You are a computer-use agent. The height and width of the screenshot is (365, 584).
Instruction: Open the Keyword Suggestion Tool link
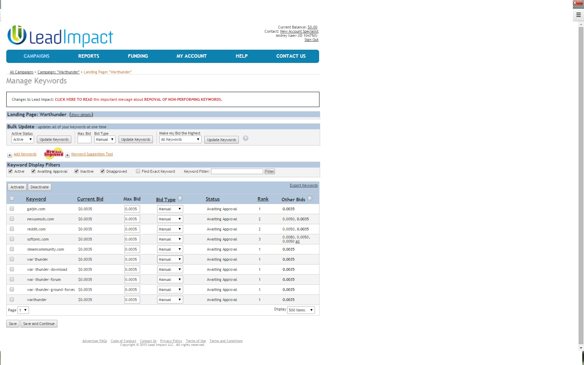[x=92, y=154]
